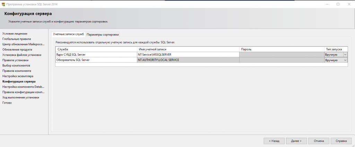Select the NT Service\MSSQLSERVER account name cell
The height and width of the screenshot is (147, 355).
(188, 55)
